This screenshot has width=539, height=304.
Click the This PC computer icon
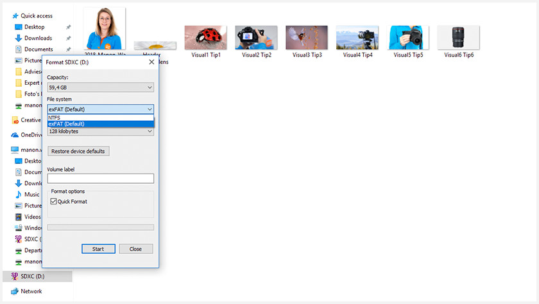coord(15,150)
